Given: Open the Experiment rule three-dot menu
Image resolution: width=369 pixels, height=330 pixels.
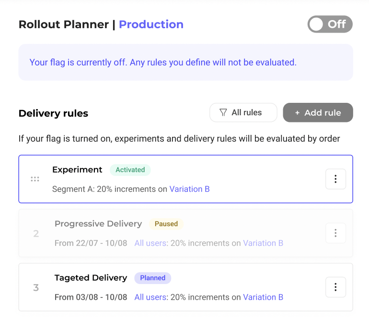Looking at the screenshot, I should [335, 179].
